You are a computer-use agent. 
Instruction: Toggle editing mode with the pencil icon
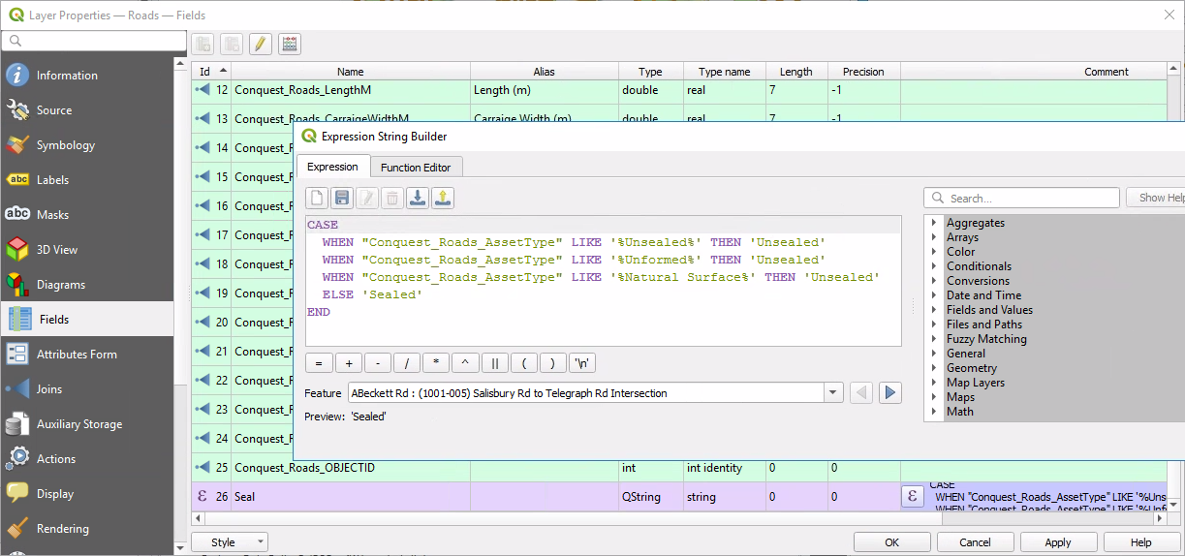click(260, 45)
